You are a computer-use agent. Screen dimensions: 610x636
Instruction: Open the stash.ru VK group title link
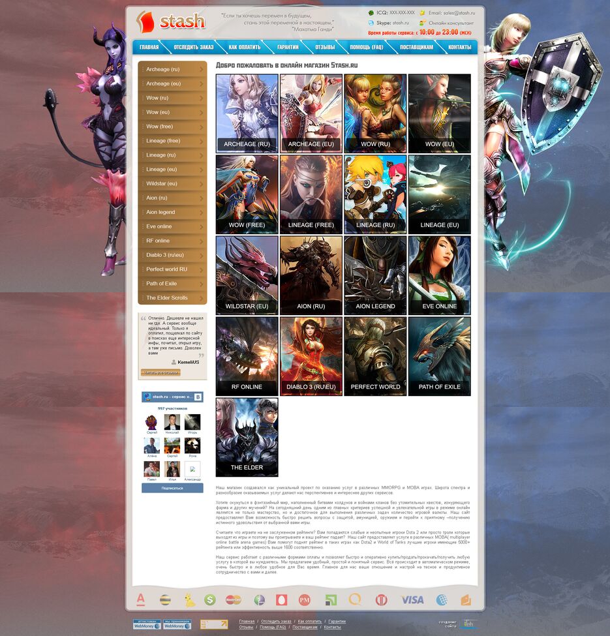[x=172, y=397]
